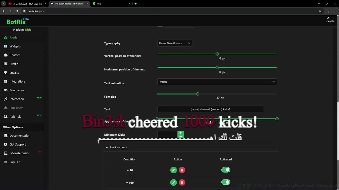The width and height of the screenshot is (339, 190).
Task: Adjust the Font size slider handle
Action: pos(198,94)
